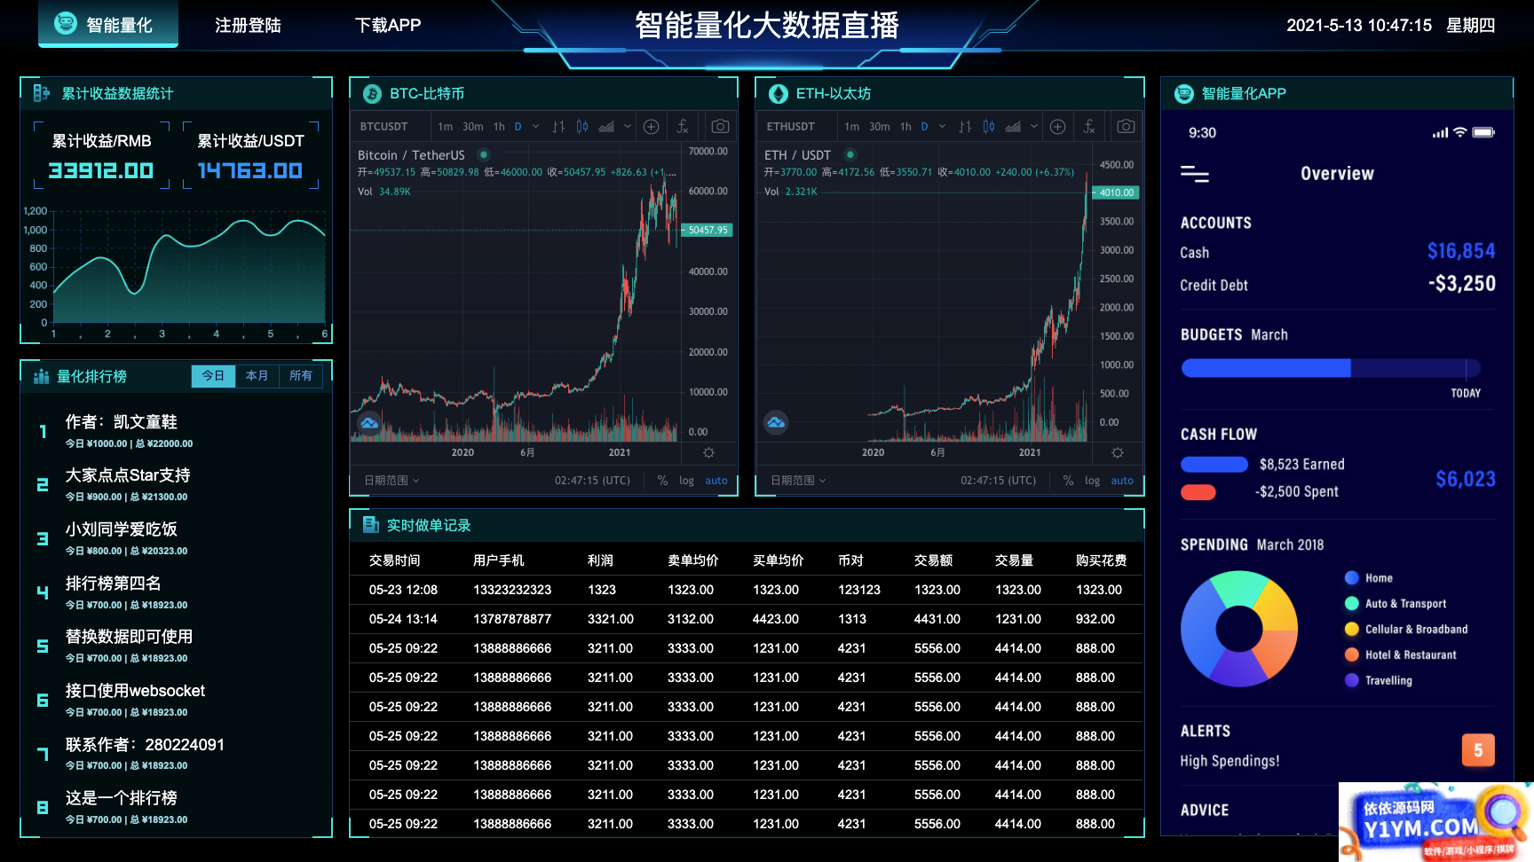Select area chart style in BTC chart
Image resolution: width=1534 pixels, height=862 pixels.
pyautogui.click(x=606, y=127)
